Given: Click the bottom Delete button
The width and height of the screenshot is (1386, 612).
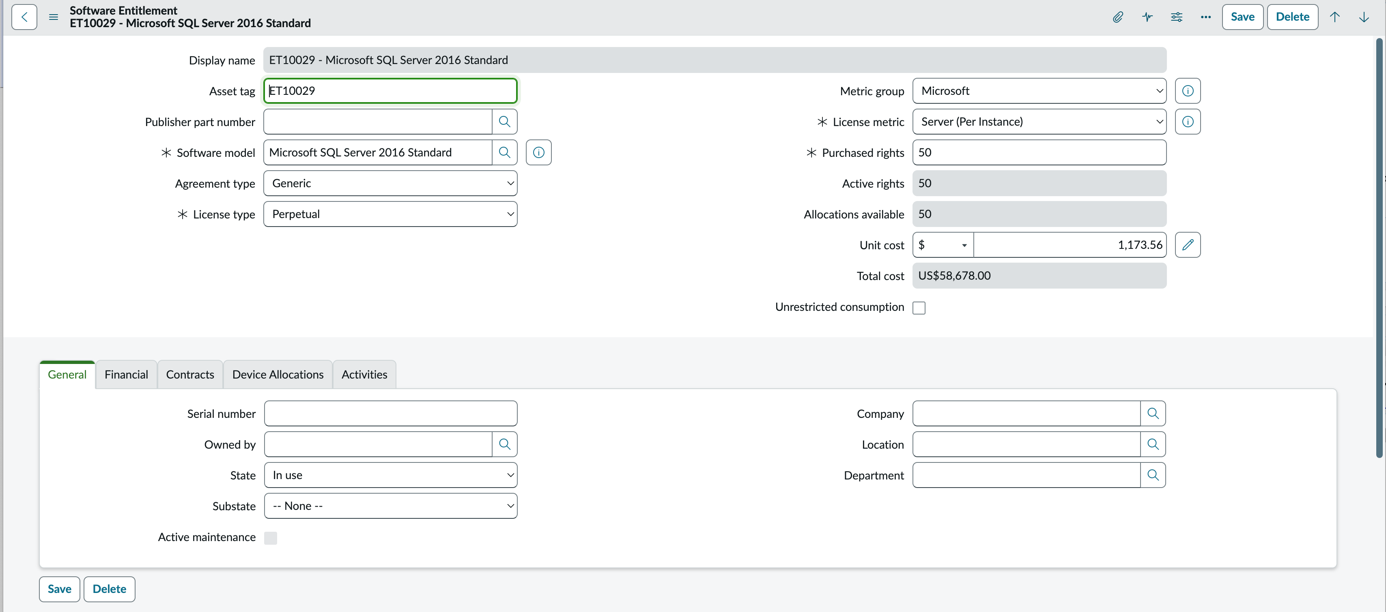Looking at the screenshot, I should [x=109, y=589].
